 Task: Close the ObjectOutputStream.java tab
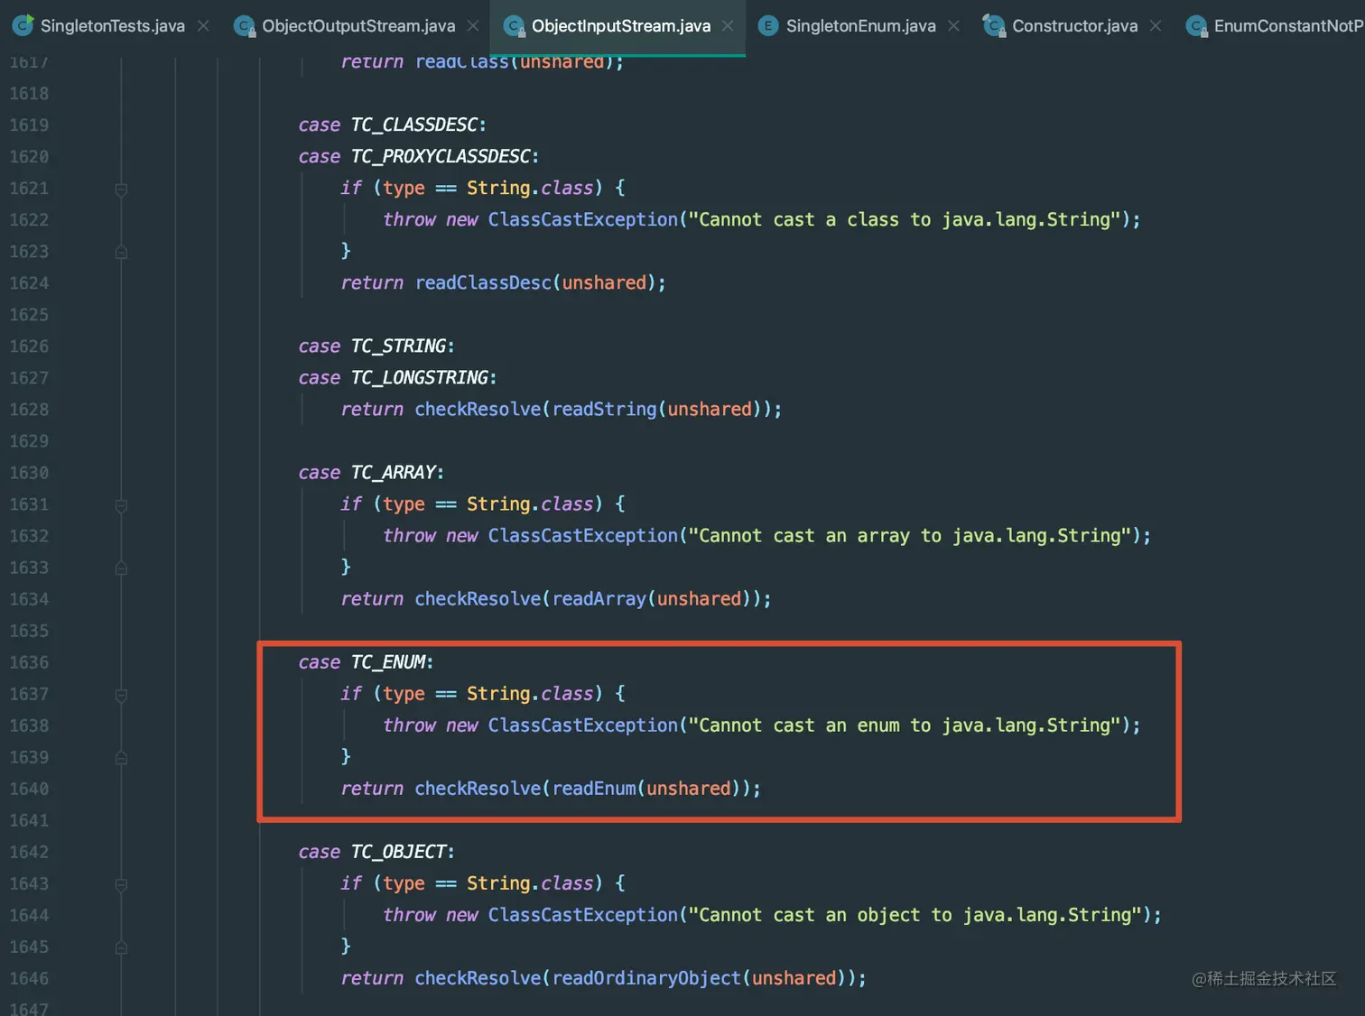(473, 26)
